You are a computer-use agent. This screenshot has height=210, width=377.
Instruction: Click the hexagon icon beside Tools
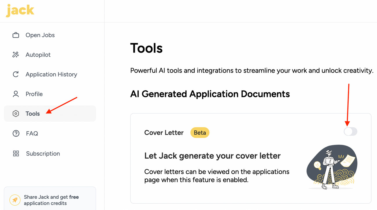tap(16, 114)
